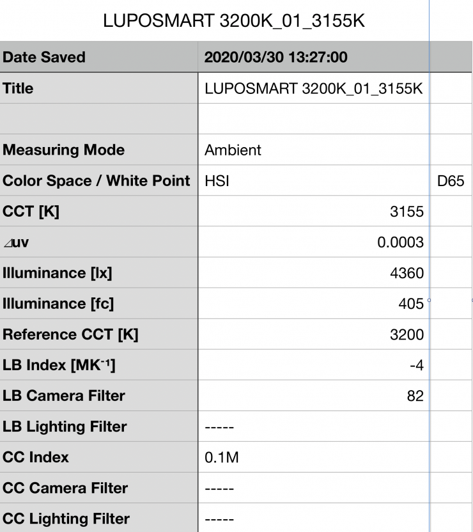Select the Title row label cell
Screen dimensions: 473x532
(19, 88)
